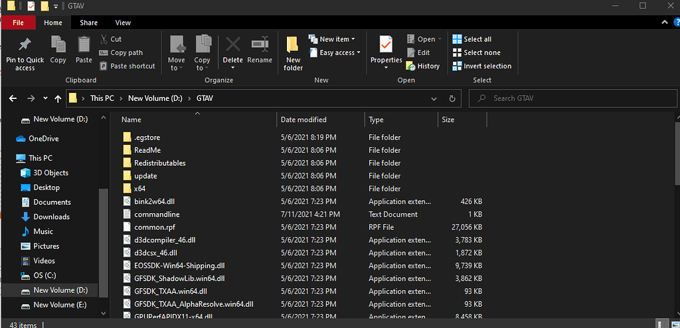Go up one folder level

point(58,98)
